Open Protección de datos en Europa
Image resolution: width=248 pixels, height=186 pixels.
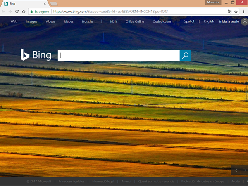point(203,181)
